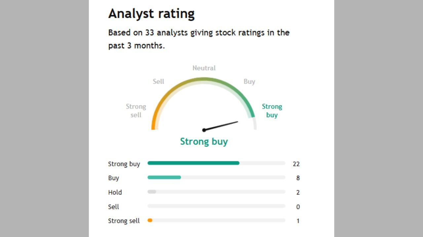Click the Strong buy dark green bar

coord(193,163)
